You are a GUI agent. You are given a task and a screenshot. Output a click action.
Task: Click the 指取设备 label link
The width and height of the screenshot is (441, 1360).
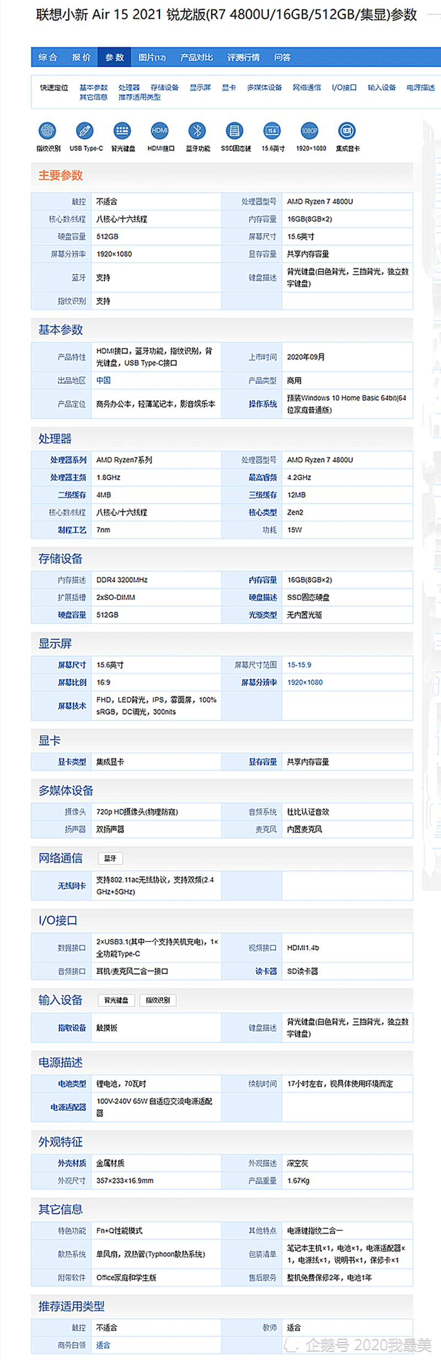coord(72,1028)
